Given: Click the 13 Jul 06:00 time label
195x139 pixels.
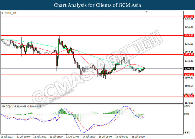Looking at the screenshot, I should tap(56, 137).
